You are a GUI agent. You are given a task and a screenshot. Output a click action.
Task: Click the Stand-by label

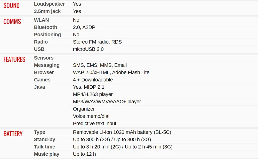(x=44, y=139)
